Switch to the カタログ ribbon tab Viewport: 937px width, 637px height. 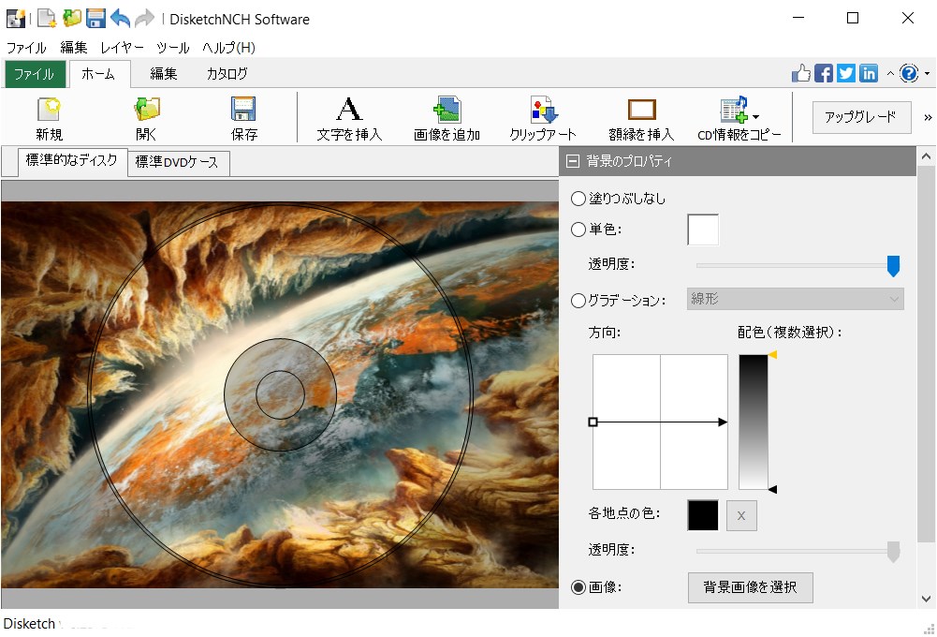pos(227,74)
